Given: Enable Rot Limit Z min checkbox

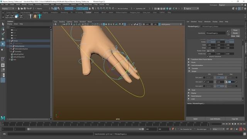Looking at the screenshot, I should (x=204, y=86).
